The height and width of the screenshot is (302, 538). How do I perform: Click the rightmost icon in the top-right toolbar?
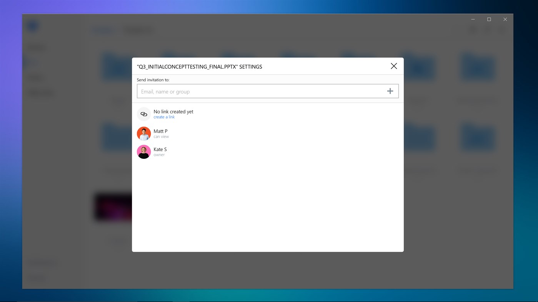(x=501, y=29)
